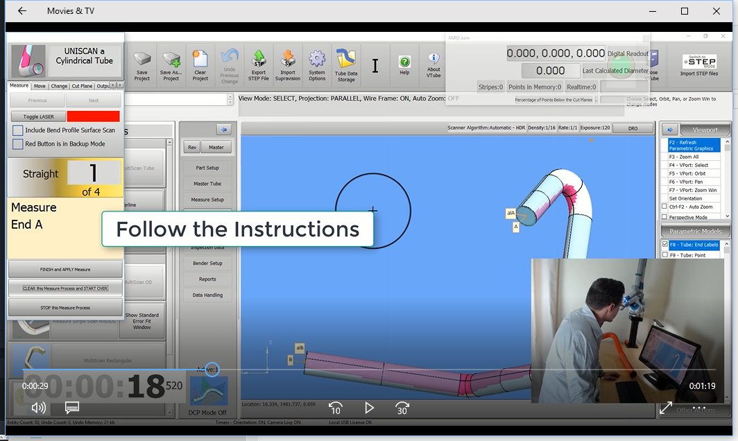
Task: Click Show Standard Error Fit Window
Action: point(141,321)
